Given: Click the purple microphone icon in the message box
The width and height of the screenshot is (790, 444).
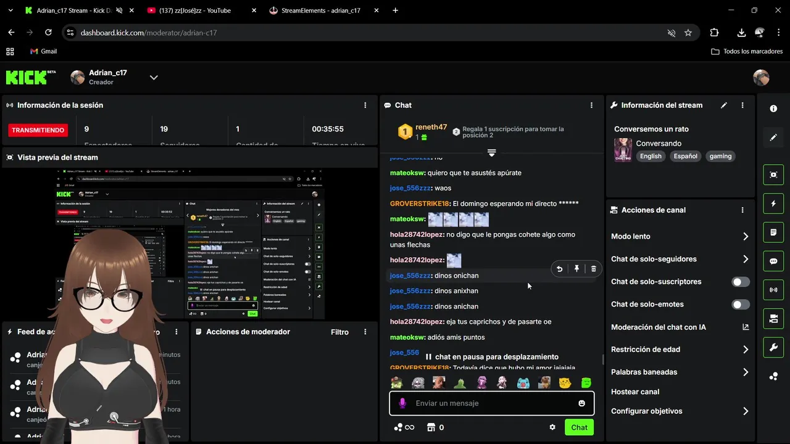Looking at the screenshot, I should [402, 403].
